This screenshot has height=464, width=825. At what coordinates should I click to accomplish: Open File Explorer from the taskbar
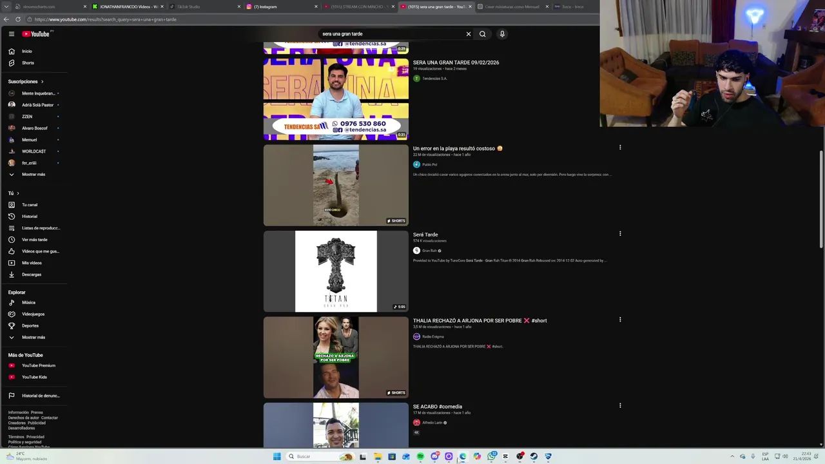(x=378, y=456)
